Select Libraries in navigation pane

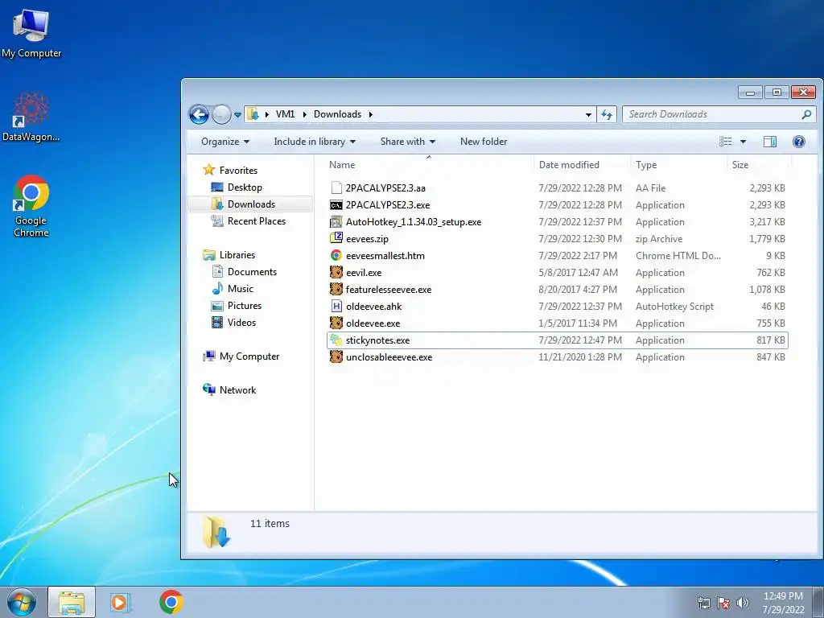[x=237, y=255]
